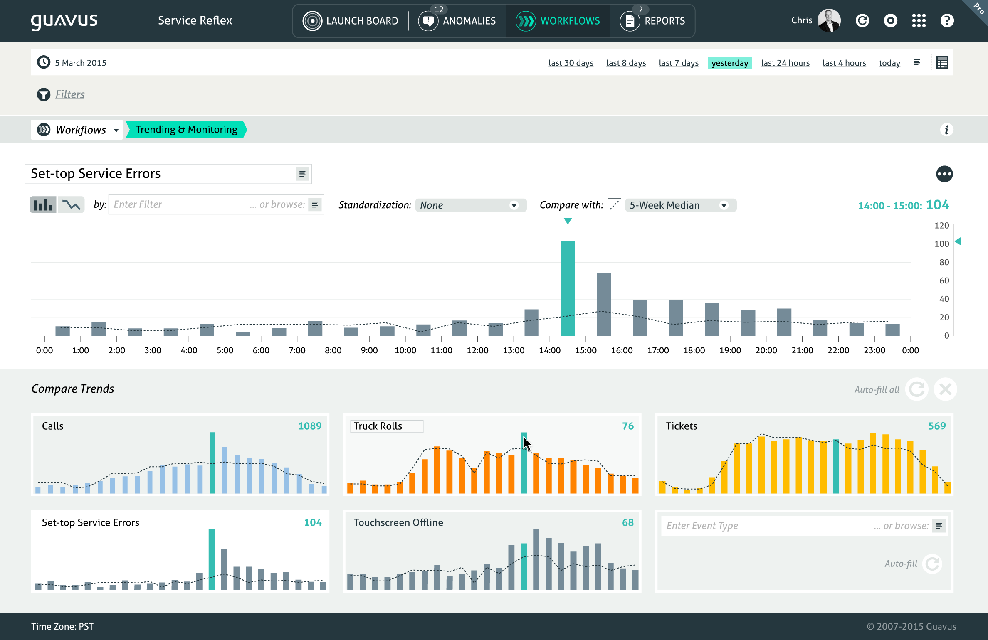The image size is (988, 640).
Task: Open the Reports tab
Action: (x=653, y=21)
